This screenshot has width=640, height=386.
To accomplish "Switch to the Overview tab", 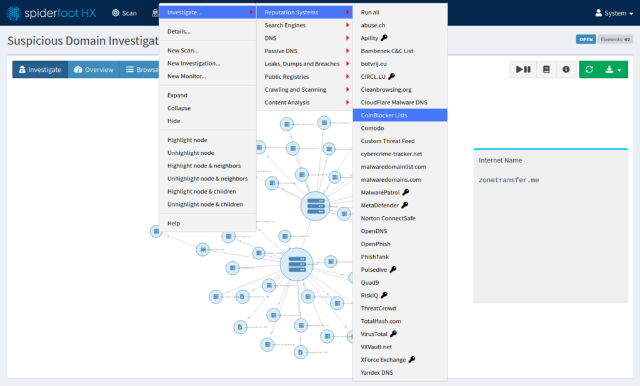I will [x=94, y=69].
